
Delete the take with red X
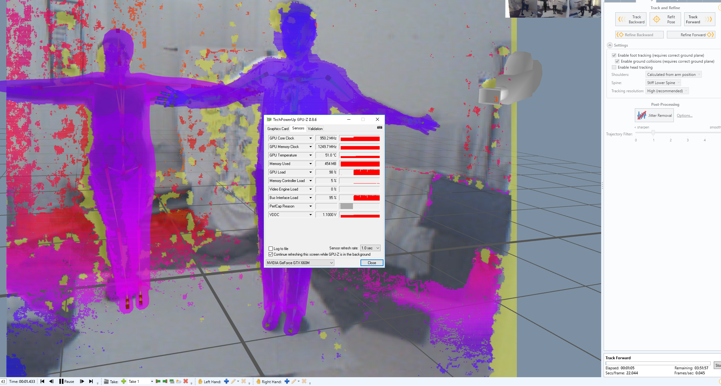186,381
